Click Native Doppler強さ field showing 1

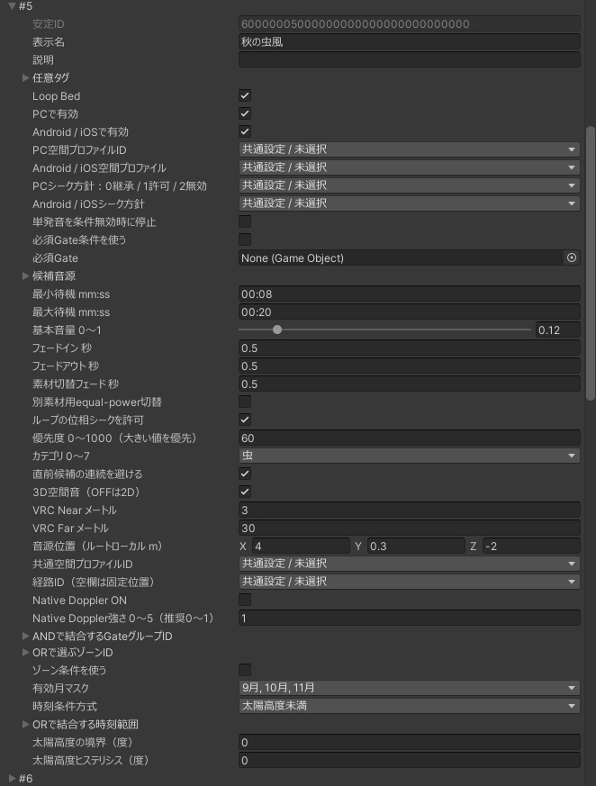pos(409,618)
